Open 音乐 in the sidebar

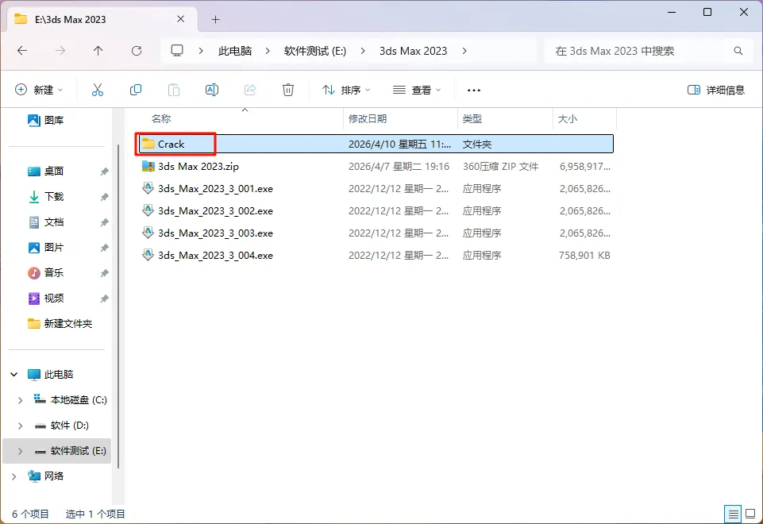pos(46,272)
